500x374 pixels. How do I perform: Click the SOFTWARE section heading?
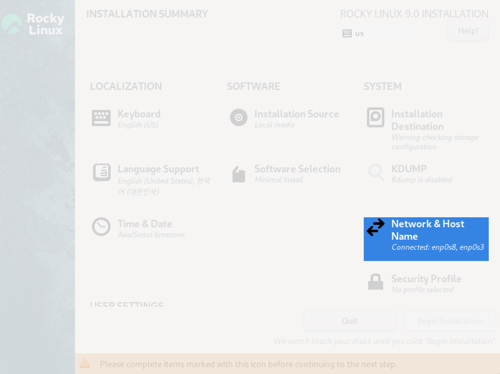point(253,86)
